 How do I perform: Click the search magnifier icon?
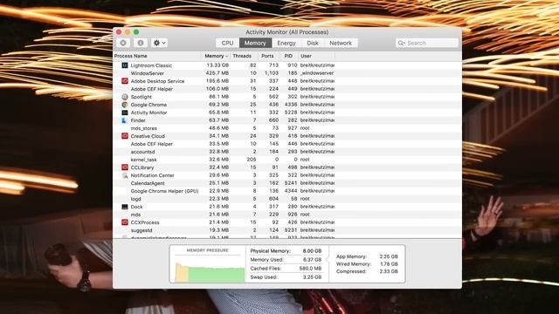coord(402,43)
